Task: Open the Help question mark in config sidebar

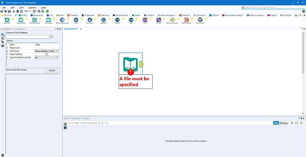Action: [x=3, y=46]
